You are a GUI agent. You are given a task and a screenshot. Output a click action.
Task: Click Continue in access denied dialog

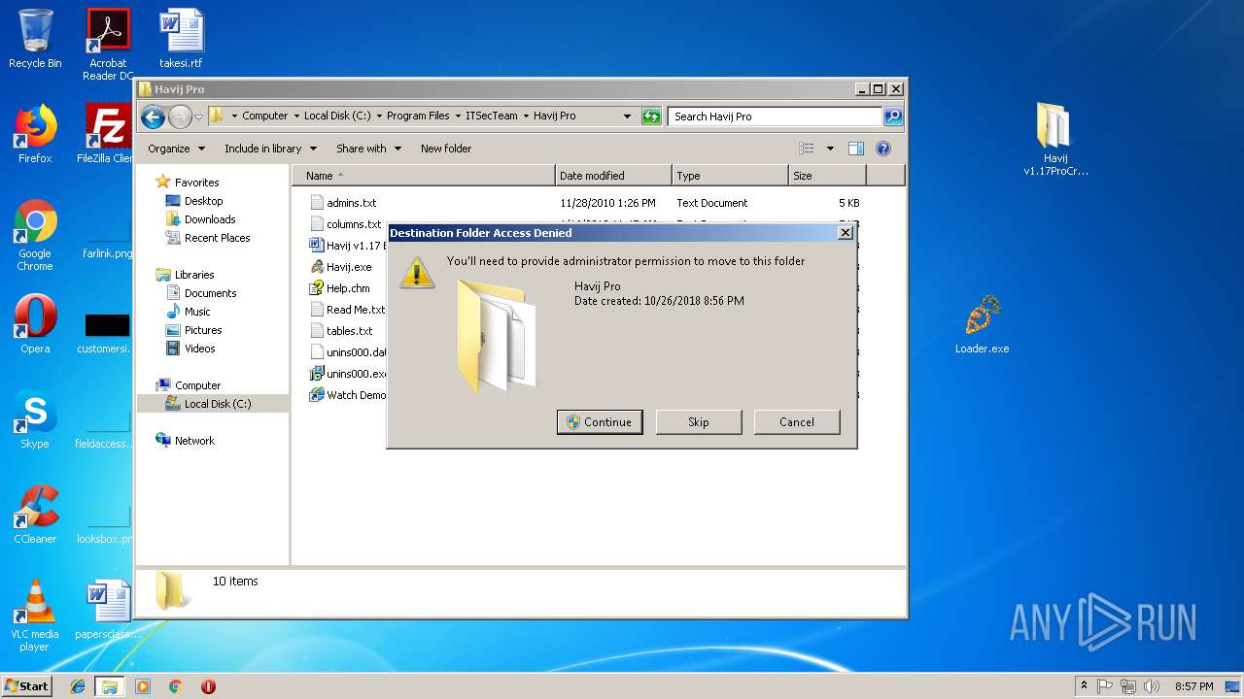pos(600,422)
